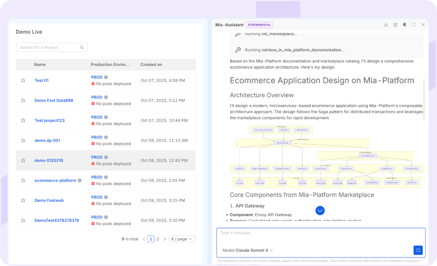Expand Mia-Assistant to fullscreen

414,24
